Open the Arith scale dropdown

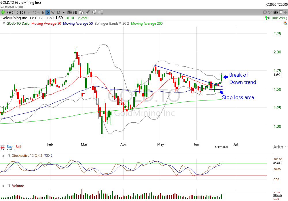(280, 147)
